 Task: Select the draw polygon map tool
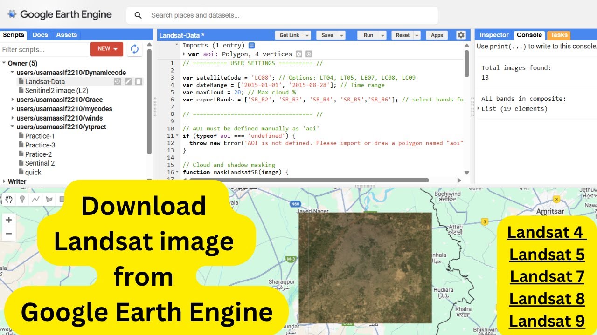49,200
